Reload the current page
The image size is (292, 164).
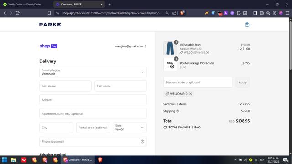(x=18, y=13)
